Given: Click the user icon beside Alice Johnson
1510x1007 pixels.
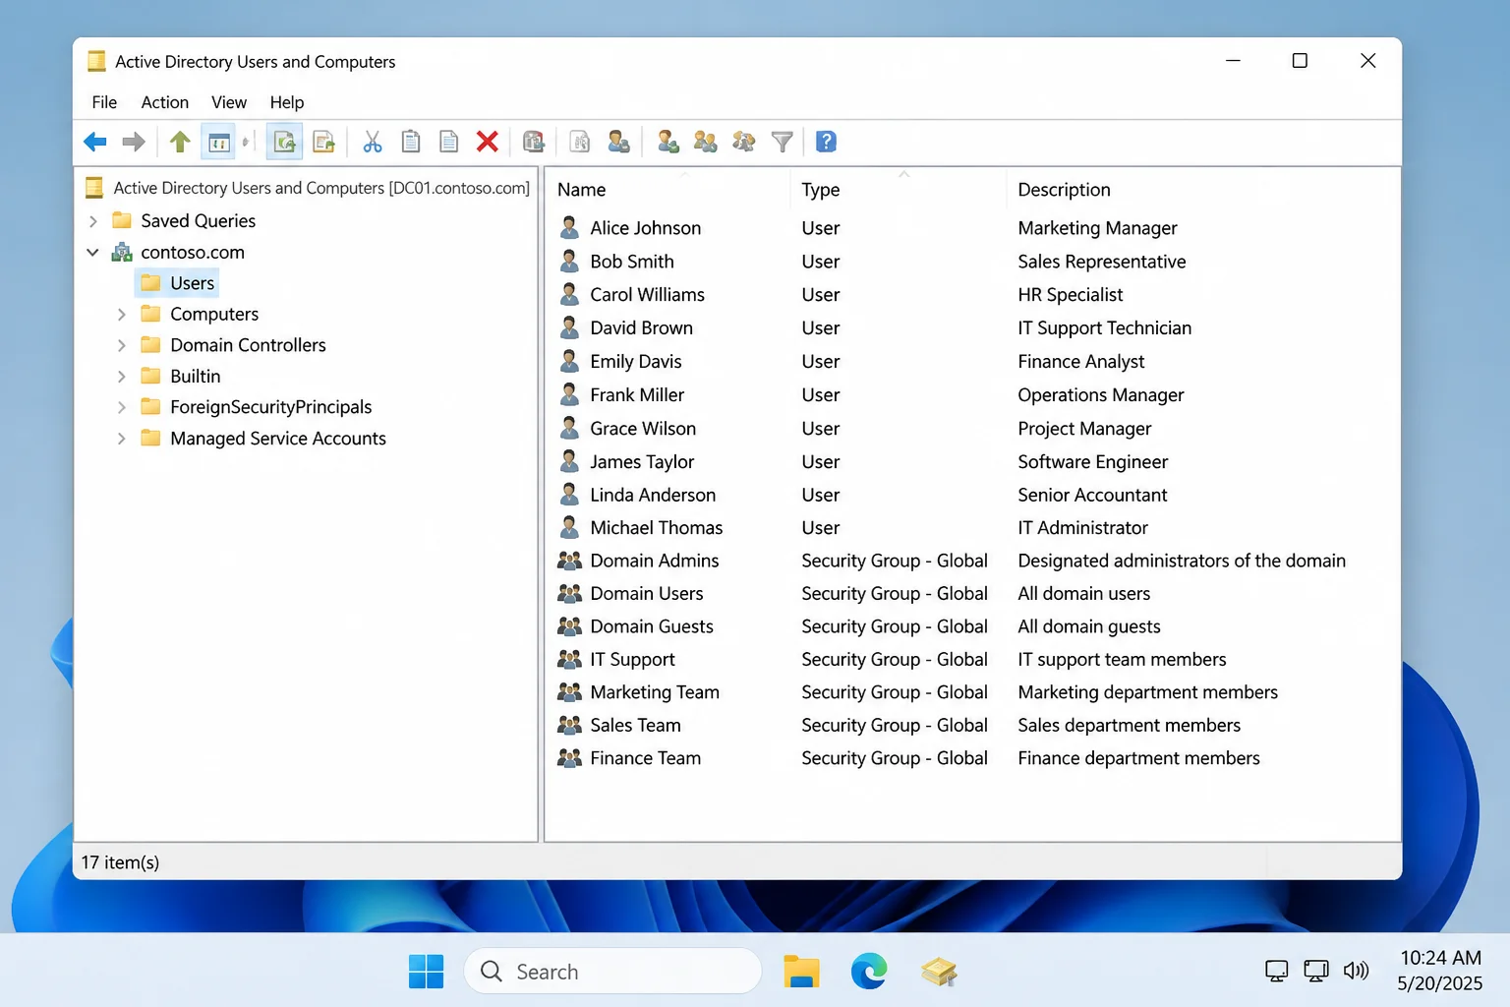Looking at the screenshot, I should (569, 228).
